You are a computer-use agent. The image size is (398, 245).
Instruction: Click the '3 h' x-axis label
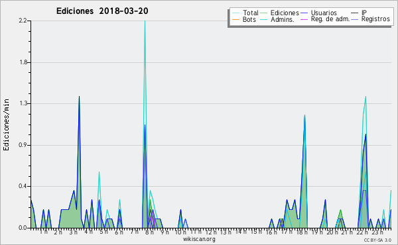tap(74, 232)
